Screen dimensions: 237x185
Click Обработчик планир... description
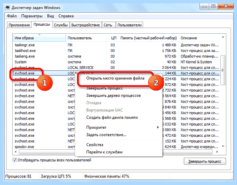click(199, 56)
